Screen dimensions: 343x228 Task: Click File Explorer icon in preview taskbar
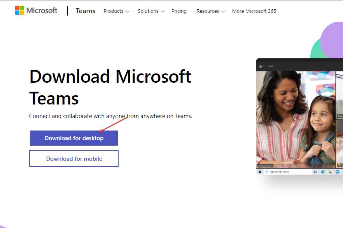[x=330, y=172]
